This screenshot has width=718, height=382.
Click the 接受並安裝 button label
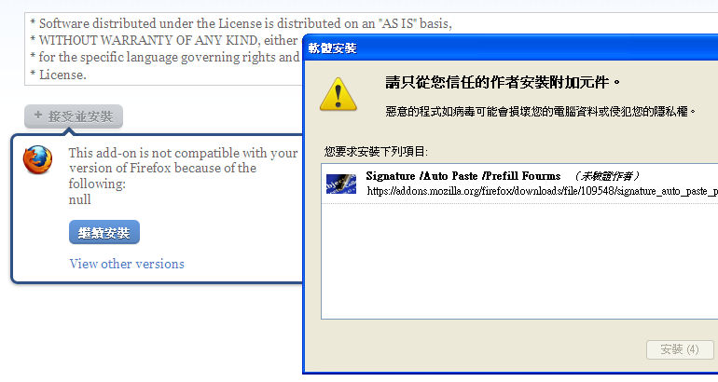(x=80, y=116)
